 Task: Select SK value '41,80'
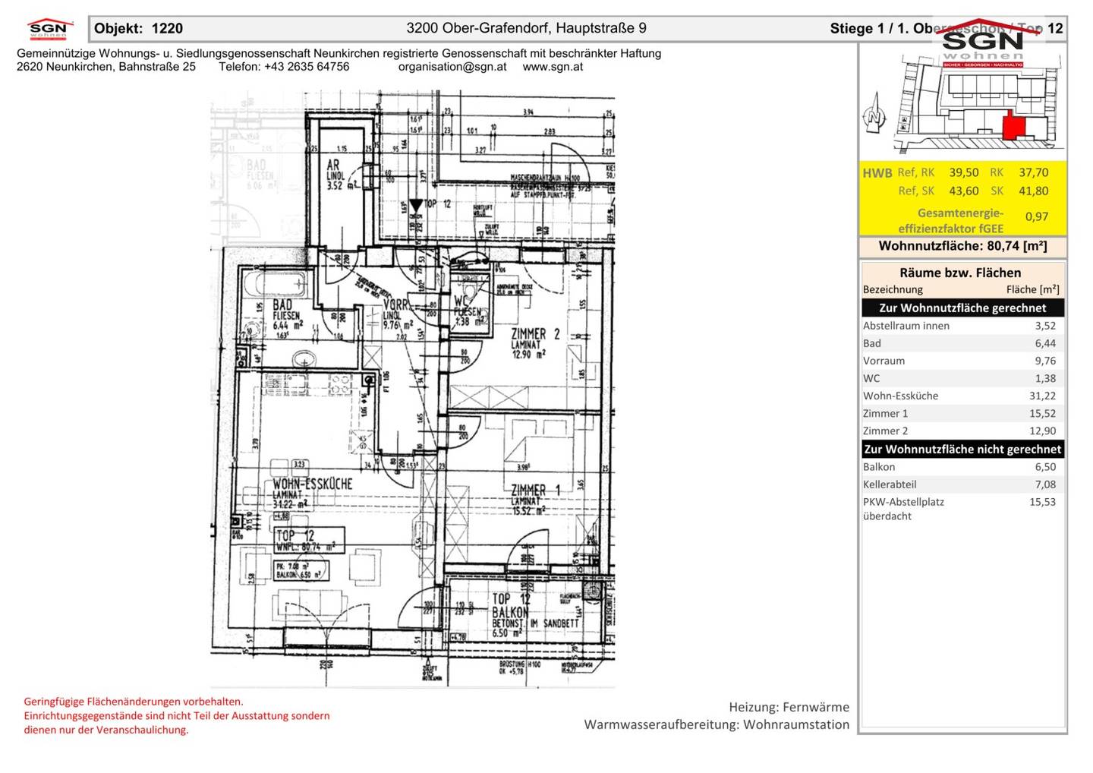click(x=1033, y=191)
